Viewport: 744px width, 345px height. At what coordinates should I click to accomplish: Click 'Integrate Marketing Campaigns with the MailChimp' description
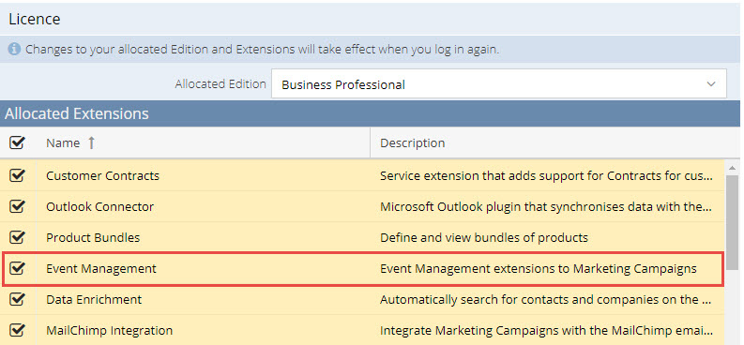point(546,330)
